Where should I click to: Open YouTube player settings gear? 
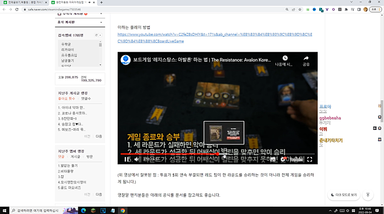(283, 159)
